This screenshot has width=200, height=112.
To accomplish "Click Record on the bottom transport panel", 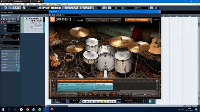I will (113, 102).
